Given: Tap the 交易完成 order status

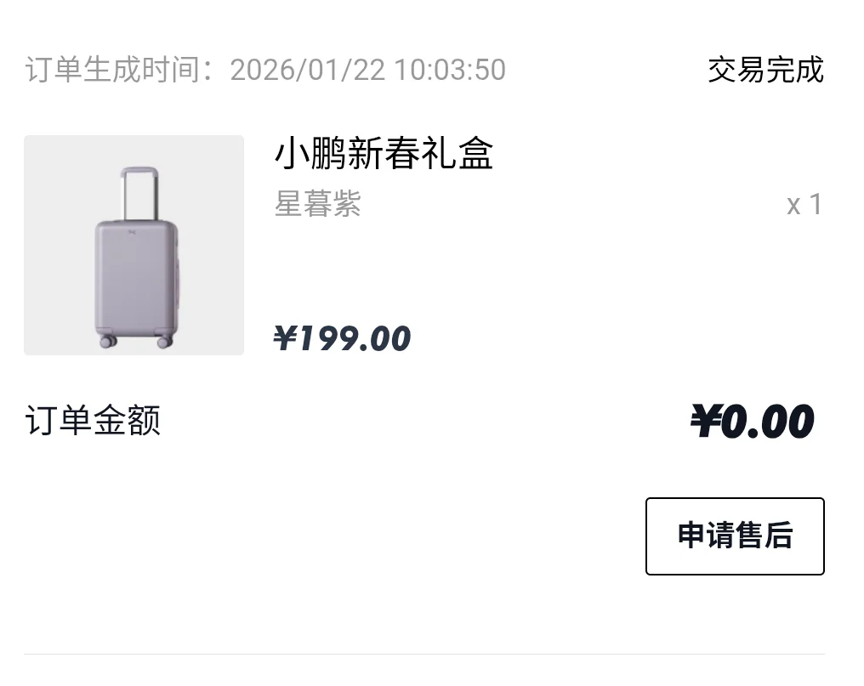Looking at the screenshot, I should pyautogui.click(x=765, y=70).
